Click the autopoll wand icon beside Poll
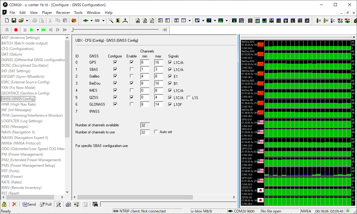357x214 pixels. click(58, 204)
